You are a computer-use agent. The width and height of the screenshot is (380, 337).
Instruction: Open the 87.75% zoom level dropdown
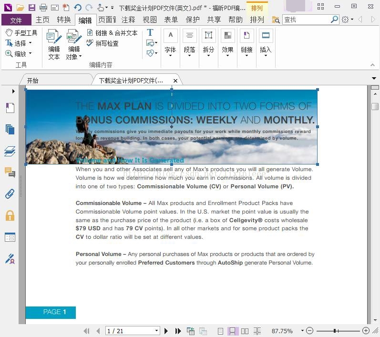(x=302, y=331)
